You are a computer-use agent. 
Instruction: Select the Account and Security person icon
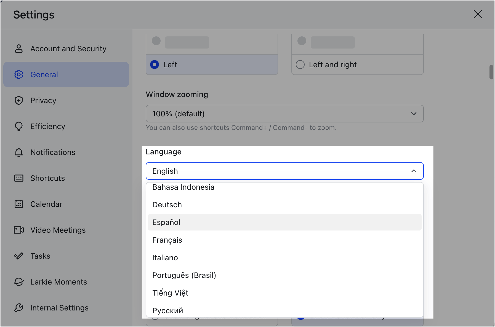pos(18,49)
